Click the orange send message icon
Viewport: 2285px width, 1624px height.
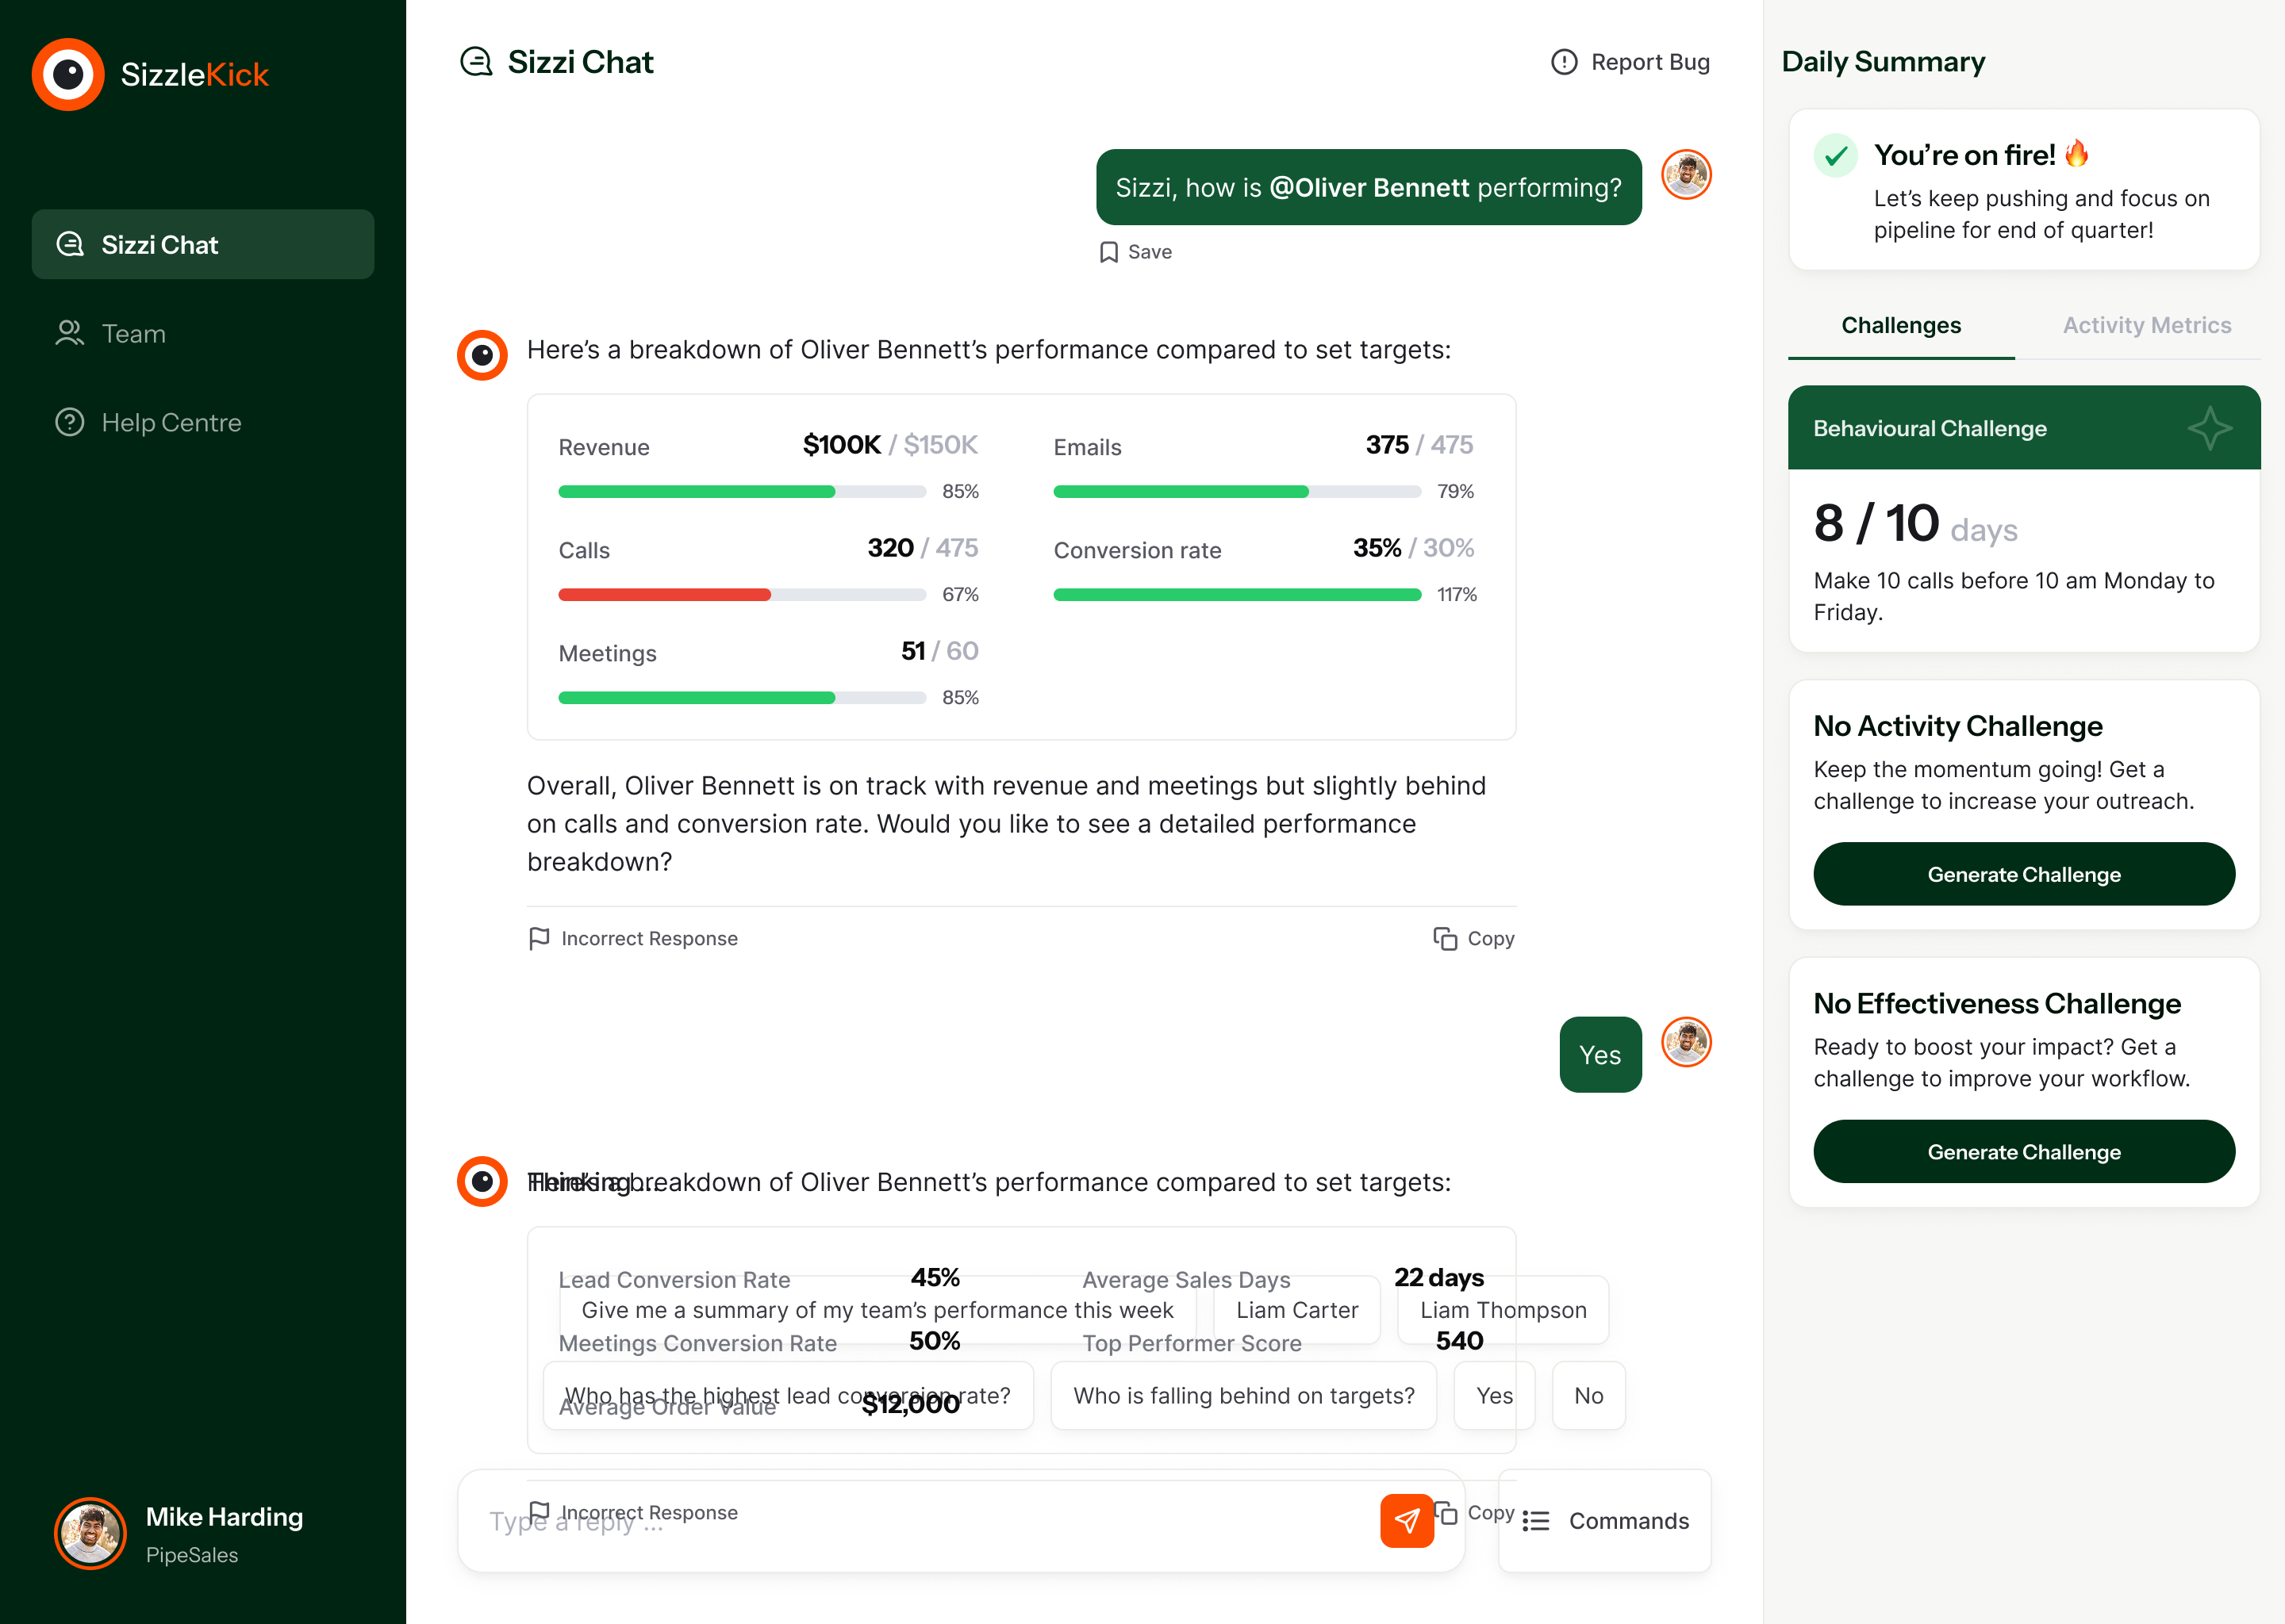[x=1406, y=1520]
